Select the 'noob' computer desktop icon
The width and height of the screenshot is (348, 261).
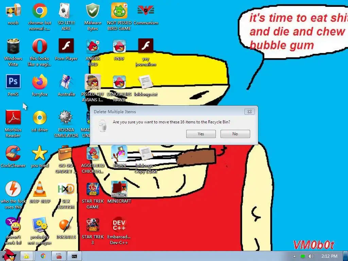click(13, 11)
